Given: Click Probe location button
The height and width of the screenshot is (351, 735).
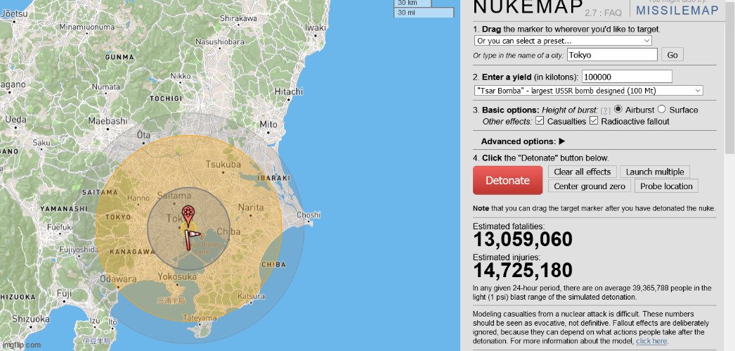Looking at the screenshot, I should (x=666, y=186).
